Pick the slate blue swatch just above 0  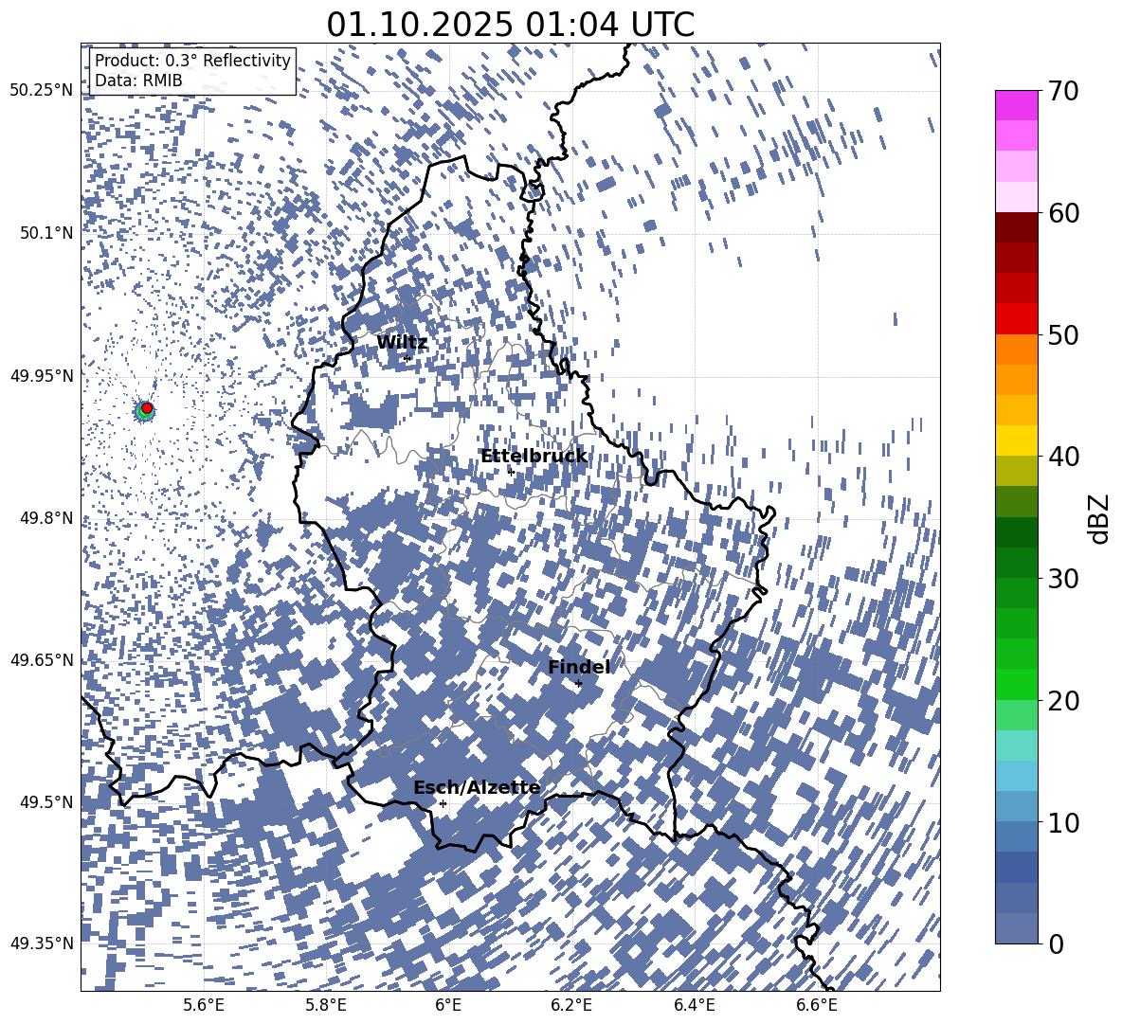coord(1017,928)
